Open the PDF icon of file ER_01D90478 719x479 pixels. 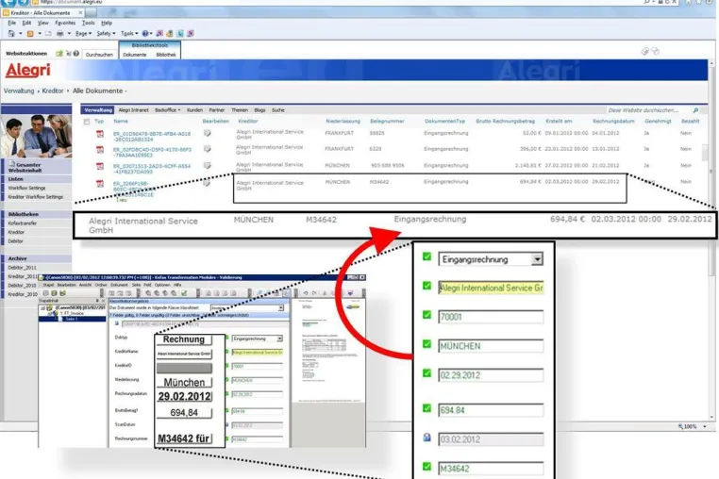99,134
